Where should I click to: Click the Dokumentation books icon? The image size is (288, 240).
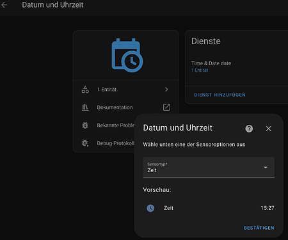[85, 108]
